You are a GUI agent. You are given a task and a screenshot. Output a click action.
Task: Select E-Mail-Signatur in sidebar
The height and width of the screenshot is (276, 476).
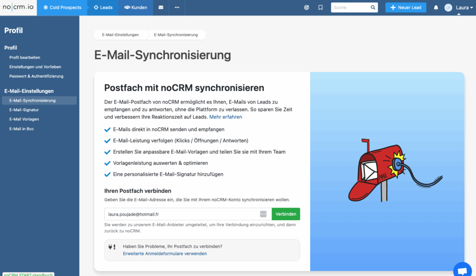[24, 110]
